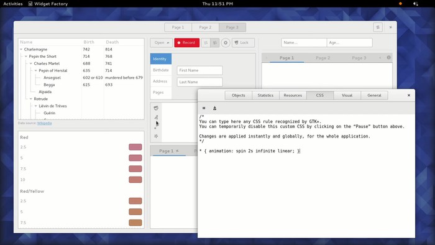This screenshot has height=245, width=435.
Task: Close the Page 1 notebook tab
Action: click(x=177, y=150)
